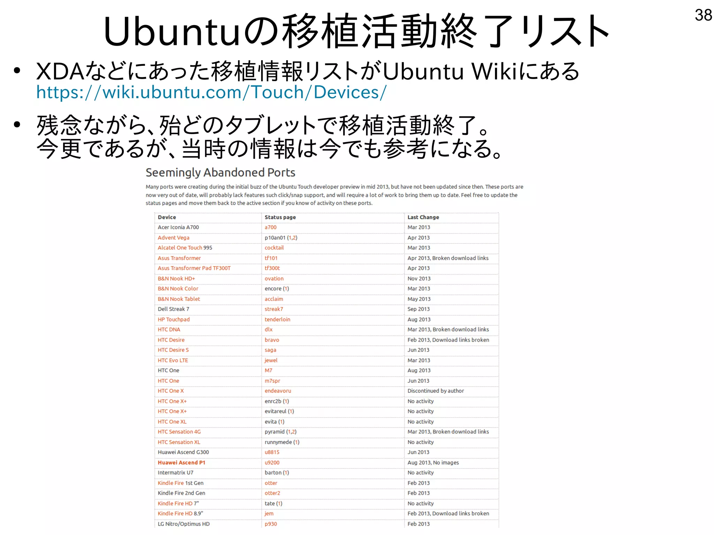Click the bold Huawei Ascend P1 link

tap(181, 463)
